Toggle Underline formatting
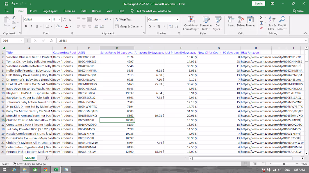This screenshot has width=309, height=173. tap(37, 26)
